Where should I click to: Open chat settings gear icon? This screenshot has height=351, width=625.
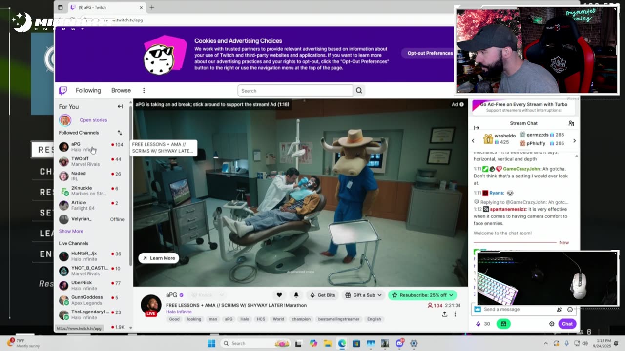(x=552, y=324)
